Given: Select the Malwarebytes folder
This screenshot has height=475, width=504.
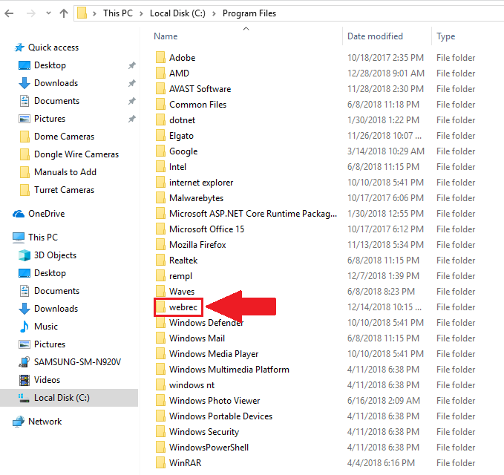Looking at the screenshot, I should point(196,198).
